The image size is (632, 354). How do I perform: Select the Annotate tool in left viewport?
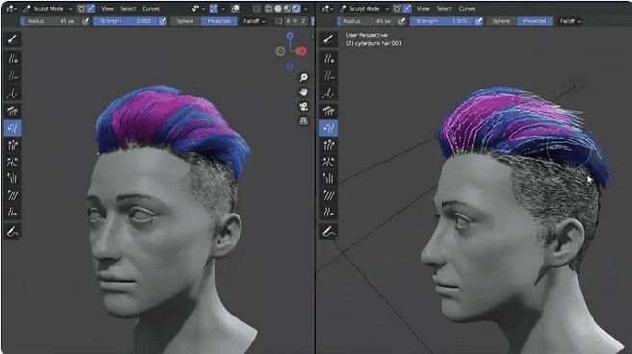coord(13,232)
